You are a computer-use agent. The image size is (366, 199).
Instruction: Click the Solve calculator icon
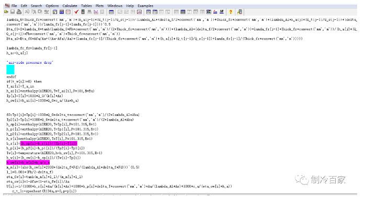83,11
